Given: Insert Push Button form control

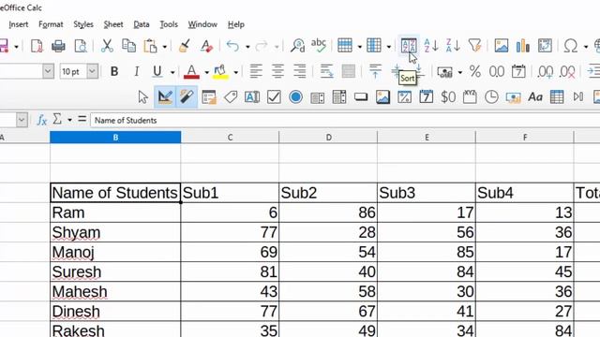Looking at the screenshot, I should (x=360, y=97).
